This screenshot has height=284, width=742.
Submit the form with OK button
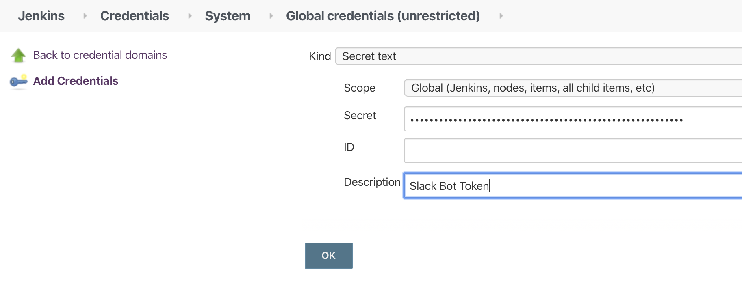(329, 256)
